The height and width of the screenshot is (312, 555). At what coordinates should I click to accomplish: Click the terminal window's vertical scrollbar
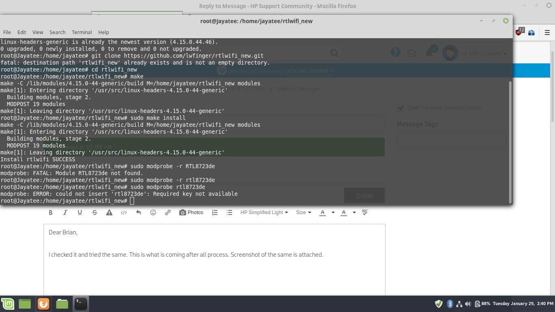point(510,142)
